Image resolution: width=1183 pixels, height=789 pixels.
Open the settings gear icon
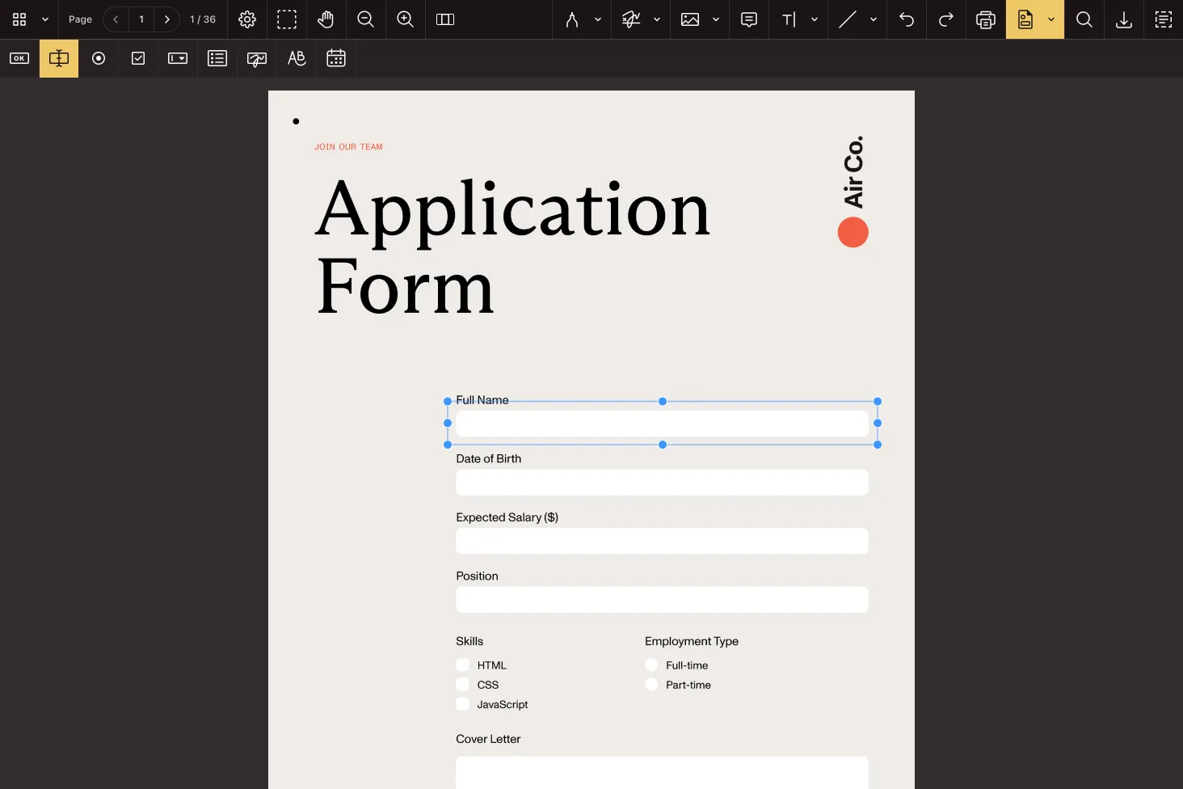click(x=247, y=19)
